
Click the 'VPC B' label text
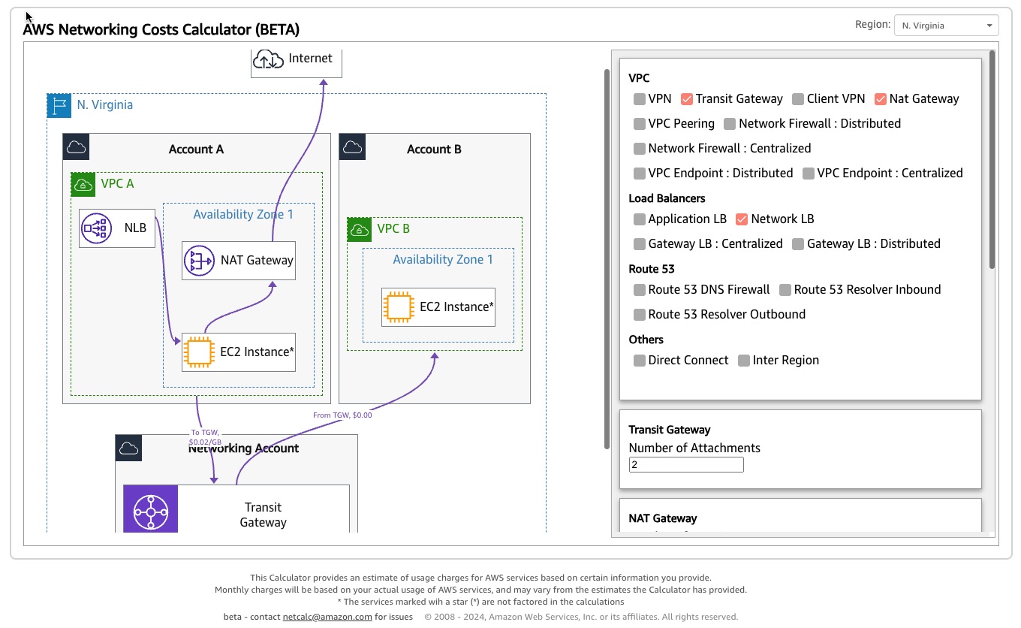[393, 229]
